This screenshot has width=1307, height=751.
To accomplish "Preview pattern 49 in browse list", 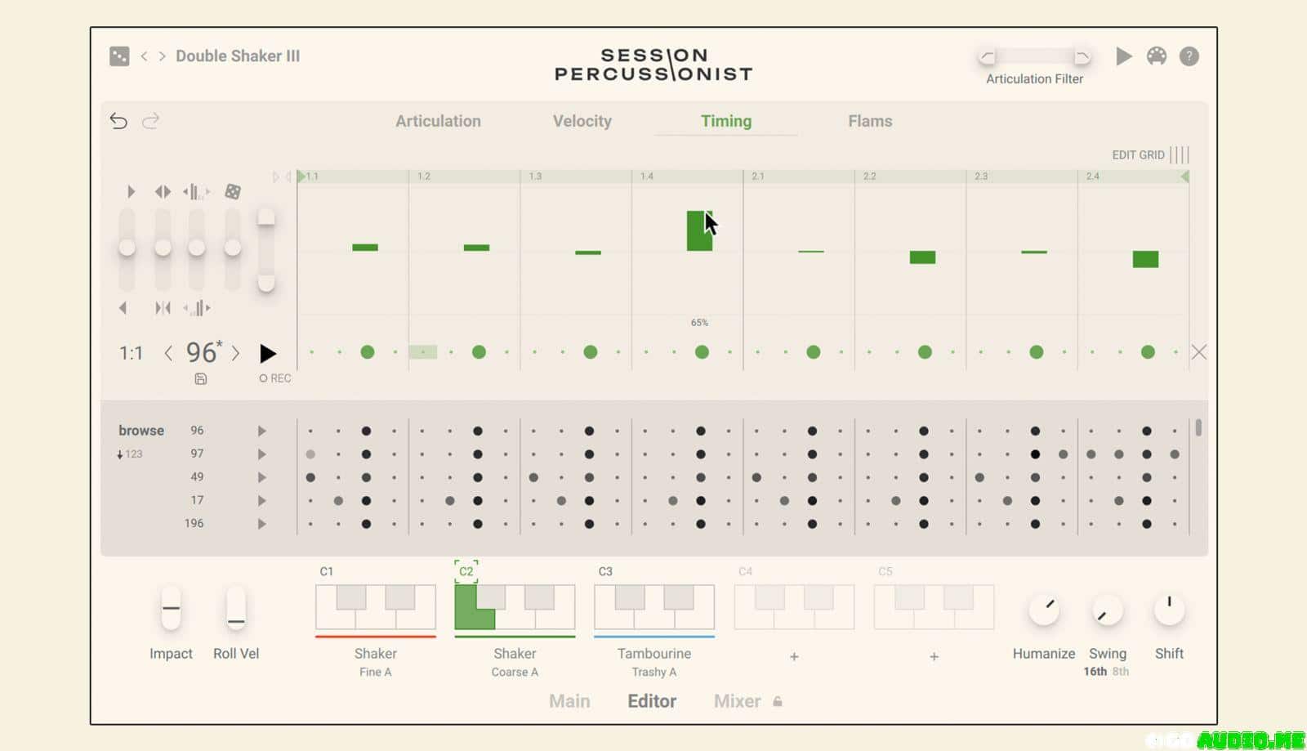I will pos(261,477).
